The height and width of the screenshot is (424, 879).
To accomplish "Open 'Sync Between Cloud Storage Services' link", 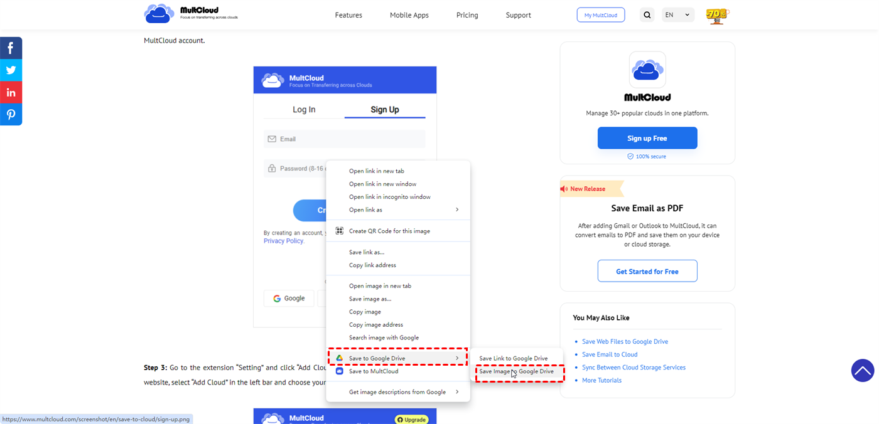I will [x=634, y=368].
